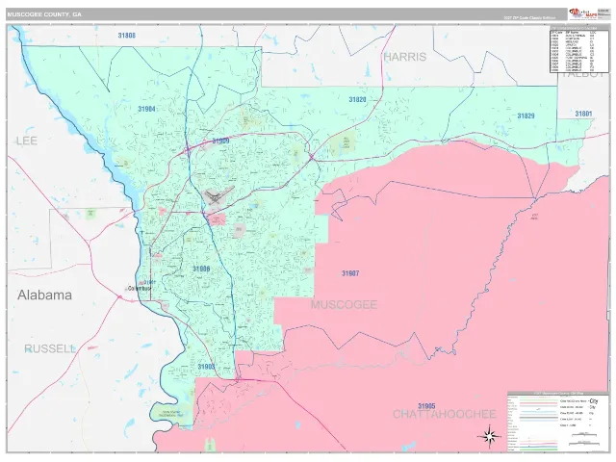Click the publisher logo at top right
Image resolution: width=616 pixels, height=462 pixels.
tap(583, 14)
